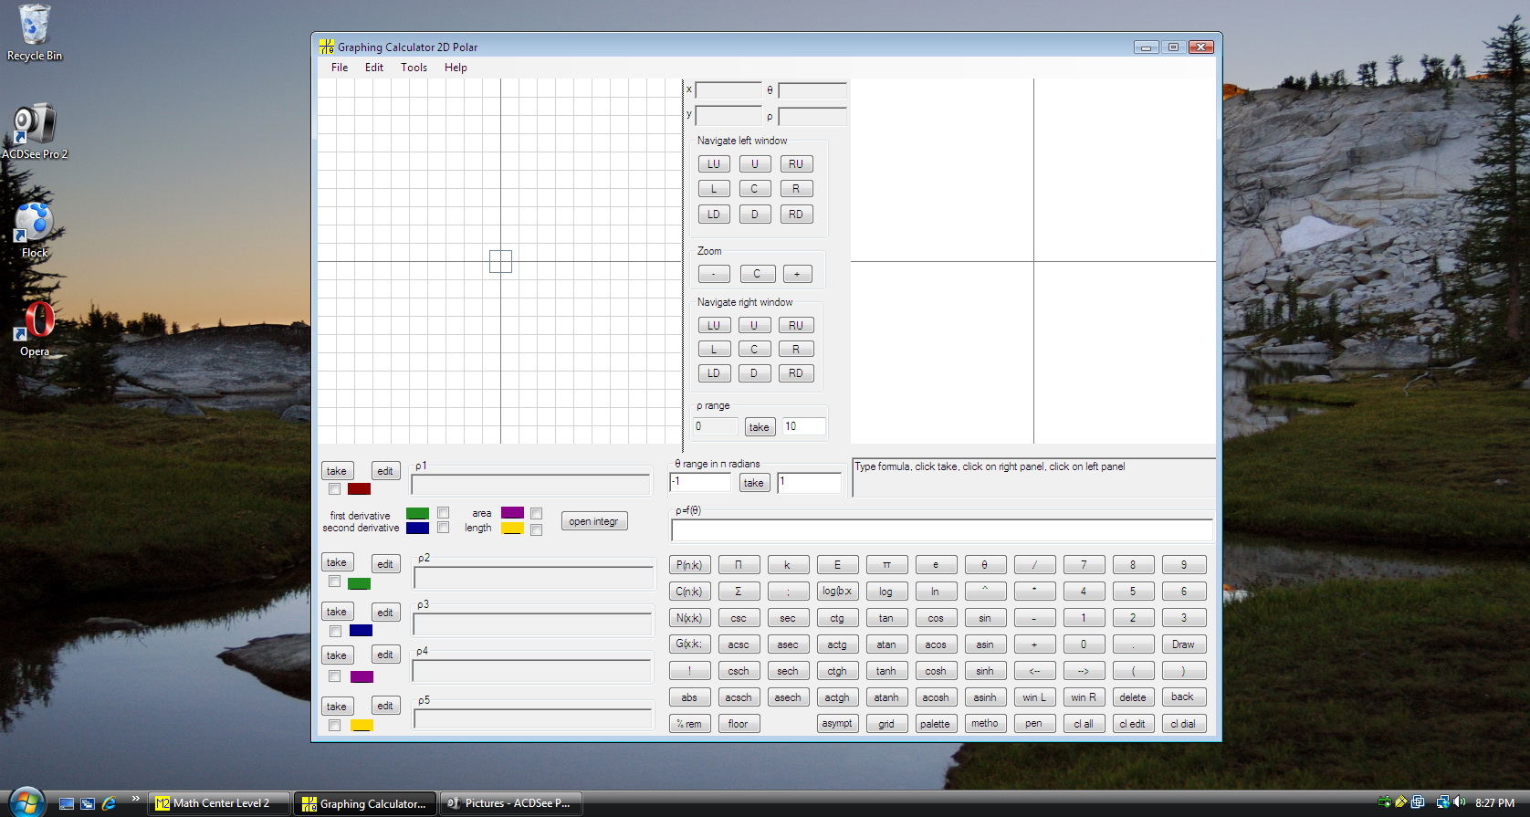This screenshot has width=1530, height=817.
Task: Open the Tools menu
Action: [414, 68]
